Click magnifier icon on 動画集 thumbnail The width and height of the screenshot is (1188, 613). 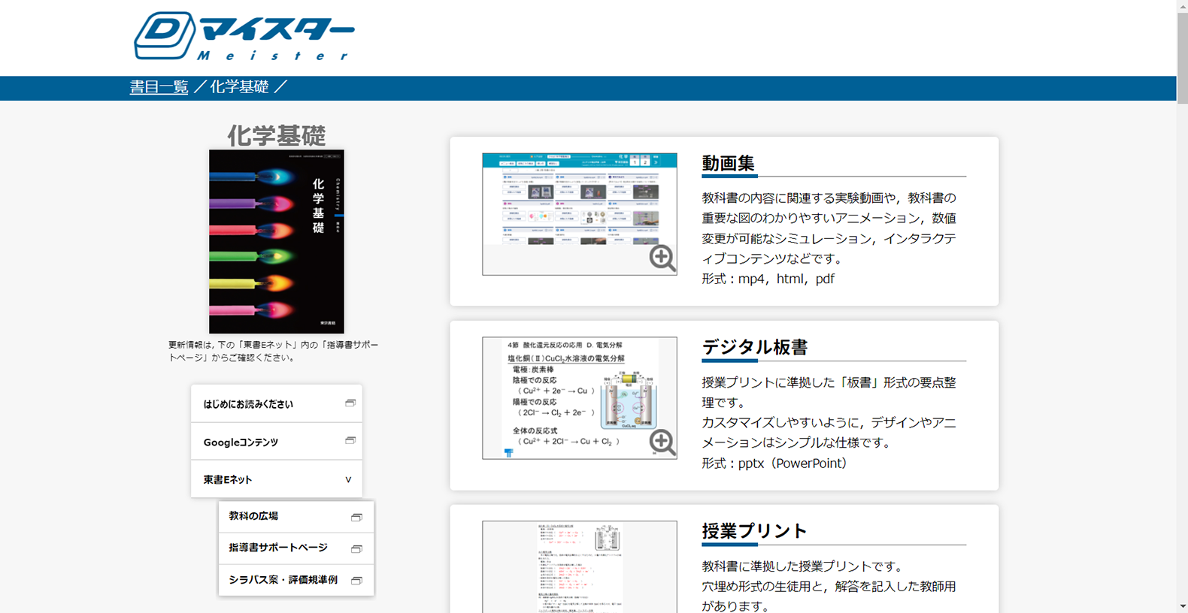pos(662,258)
